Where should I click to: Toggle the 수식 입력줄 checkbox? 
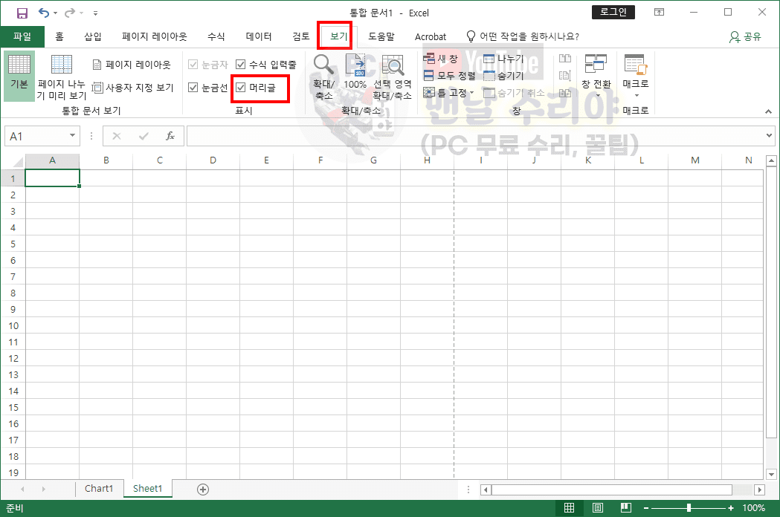(241, 65)
